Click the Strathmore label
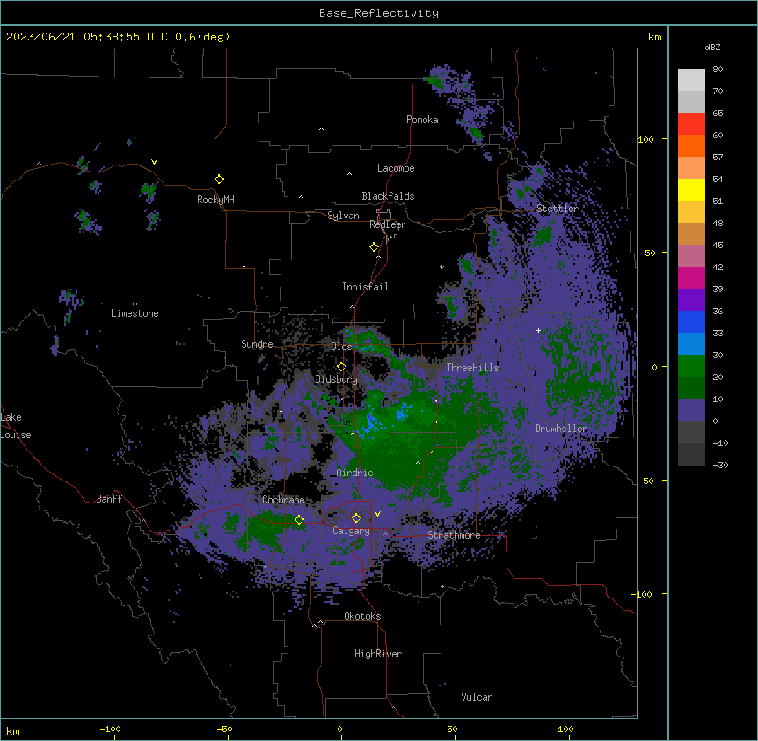Viewport: 758px width, 741px height. click(454, 535)
